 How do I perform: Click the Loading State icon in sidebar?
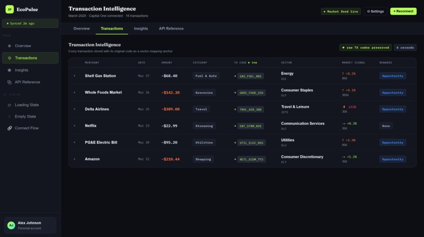pyautogui.click(x=9, y=105)
